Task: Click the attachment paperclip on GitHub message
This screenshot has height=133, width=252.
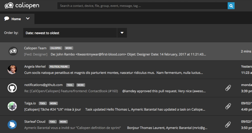Action: 228,88
